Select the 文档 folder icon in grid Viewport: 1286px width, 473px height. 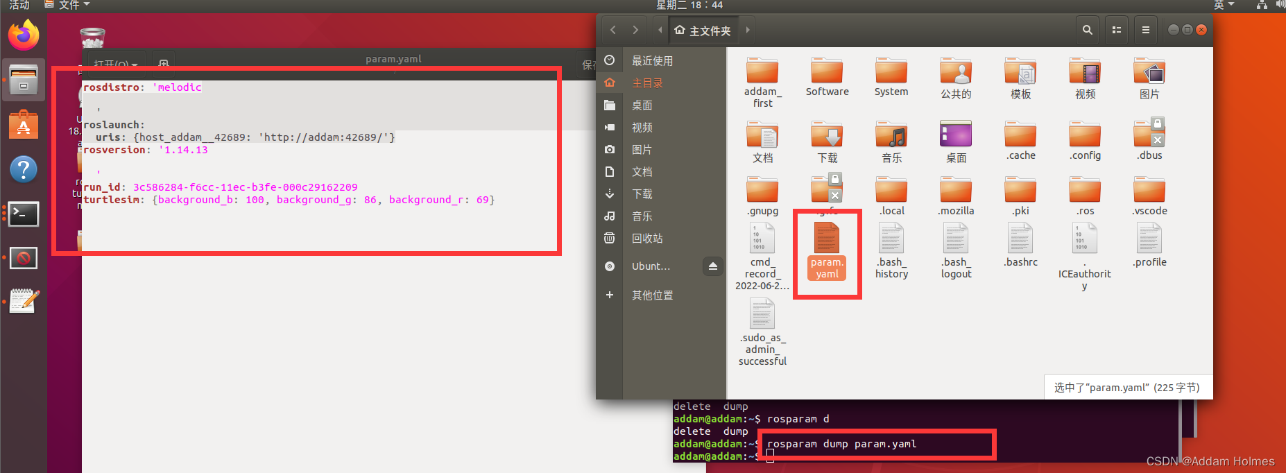(x=762, y=142)
